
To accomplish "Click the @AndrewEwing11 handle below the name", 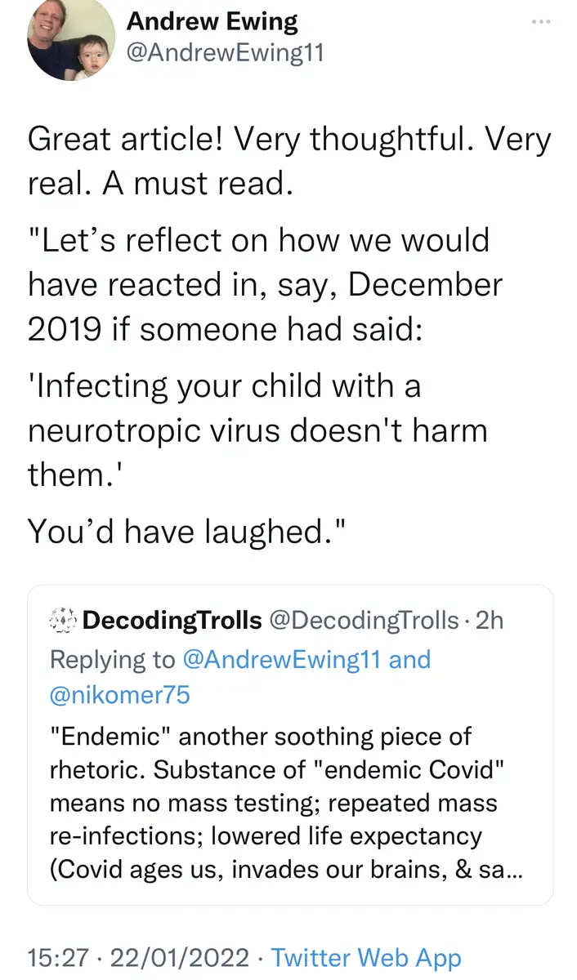I will pos(225,53).
